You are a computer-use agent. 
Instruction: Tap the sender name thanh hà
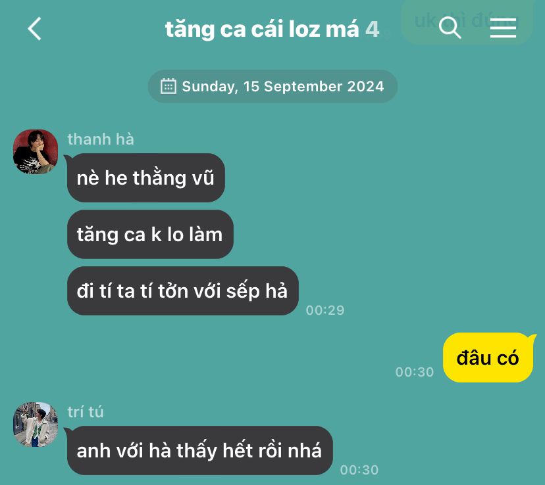pyautogui.click(x=101, y=139)
